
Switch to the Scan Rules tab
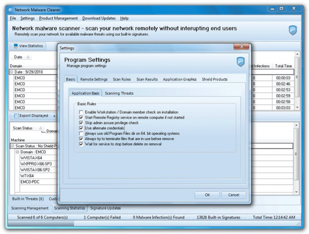click(122, 79)
